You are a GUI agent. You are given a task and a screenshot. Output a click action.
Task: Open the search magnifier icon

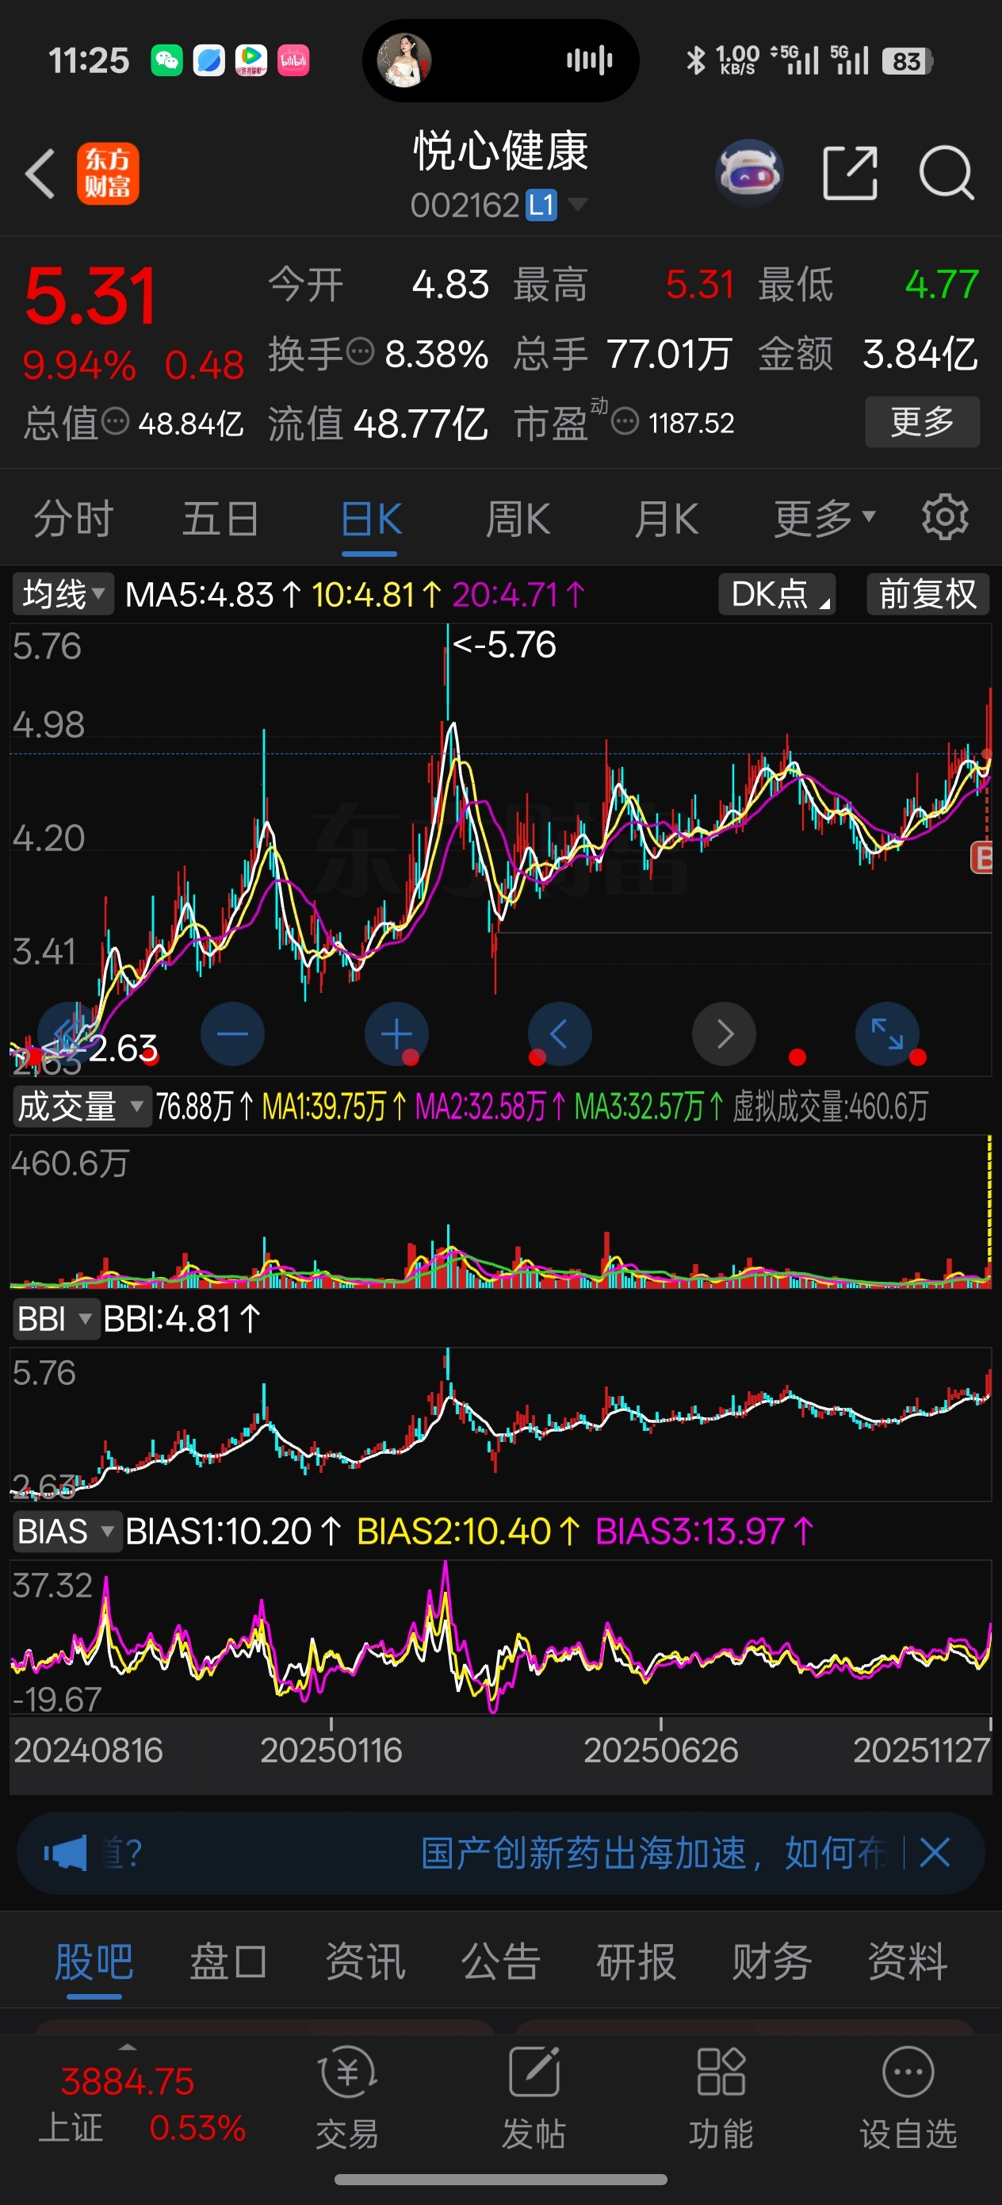tap(947, 173)
